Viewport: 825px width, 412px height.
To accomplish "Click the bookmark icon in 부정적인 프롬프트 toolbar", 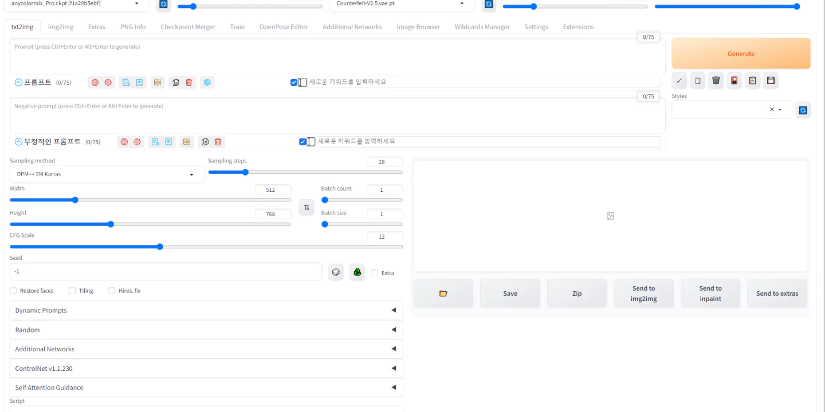I will [168, 142].
